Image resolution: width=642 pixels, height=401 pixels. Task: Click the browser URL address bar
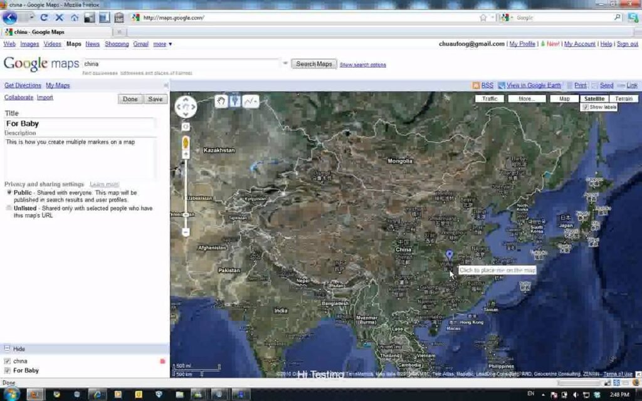click(x=303, y=18)
